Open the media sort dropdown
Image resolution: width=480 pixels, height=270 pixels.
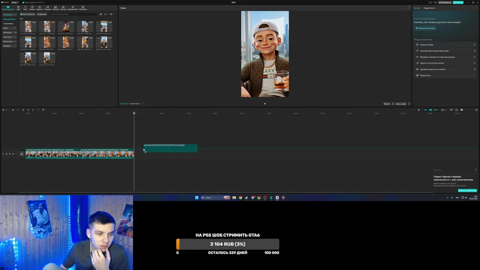pos(106,14)
